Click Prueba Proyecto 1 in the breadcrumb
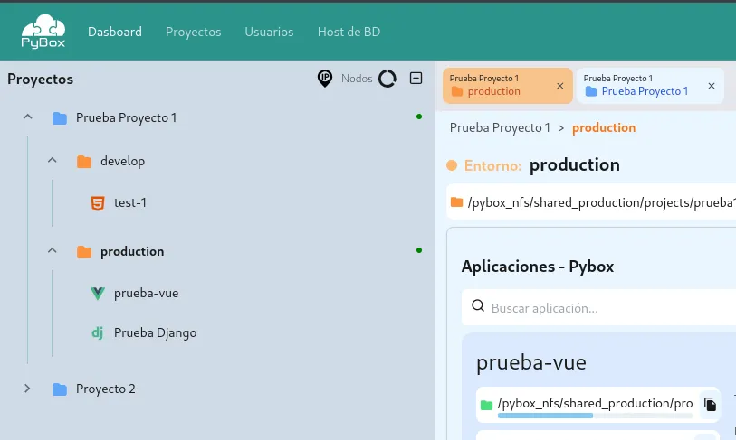The width and height of the screenshot is (736, 440). pos(500,127)
